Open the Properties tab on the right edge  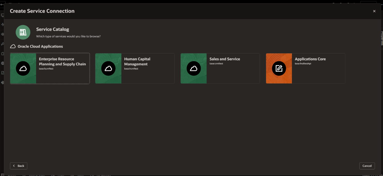pyautogui.click(x=381, y=39)
